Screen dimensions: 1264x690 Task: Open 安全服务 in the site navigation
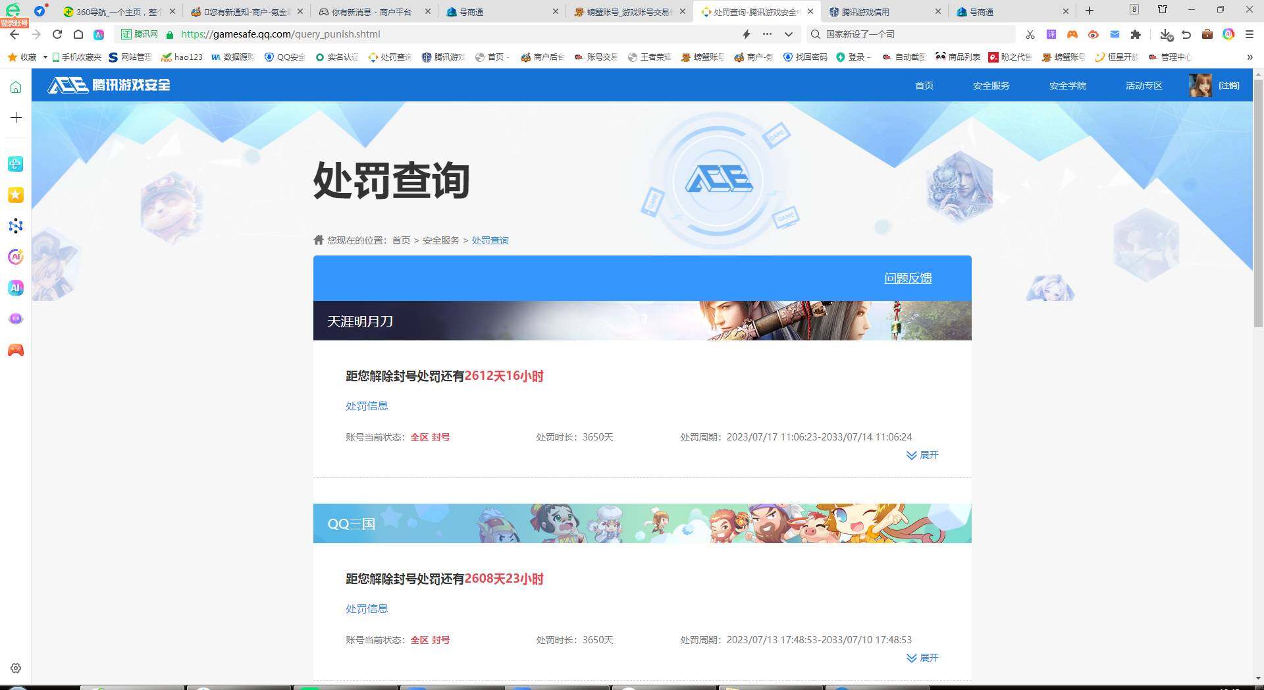coord(991,86)
